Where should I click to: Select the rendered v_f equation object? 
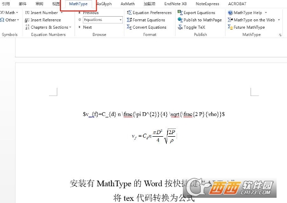(154, 136)
